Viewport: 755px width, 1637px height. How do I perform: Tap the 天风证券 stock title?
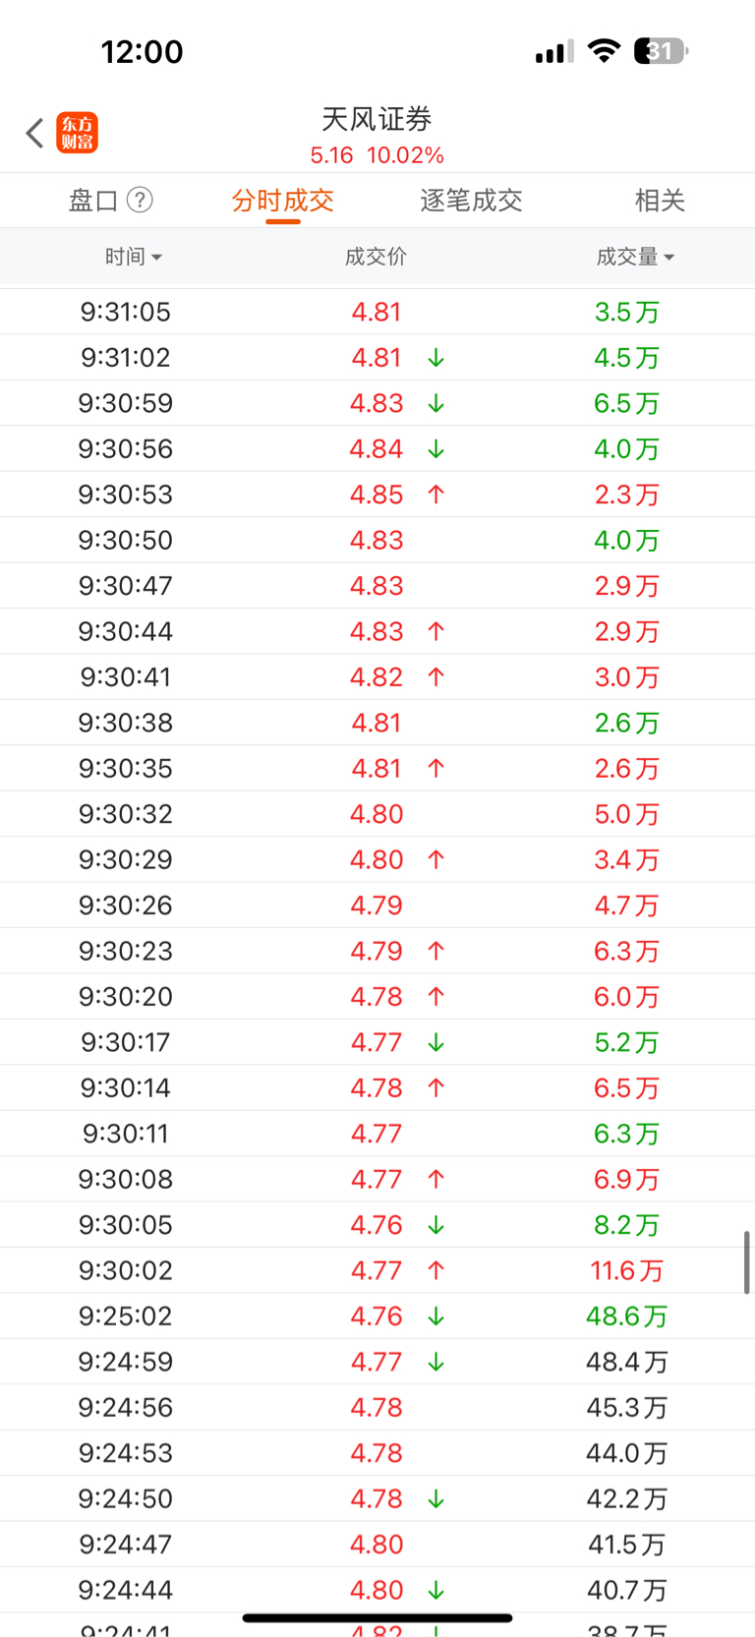pos(377,120)
